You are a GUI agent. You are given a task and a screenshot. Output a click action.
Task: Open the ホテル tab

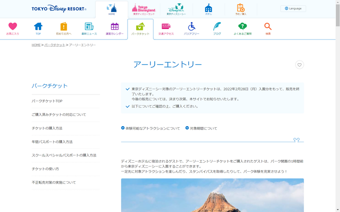coord(208,9)
